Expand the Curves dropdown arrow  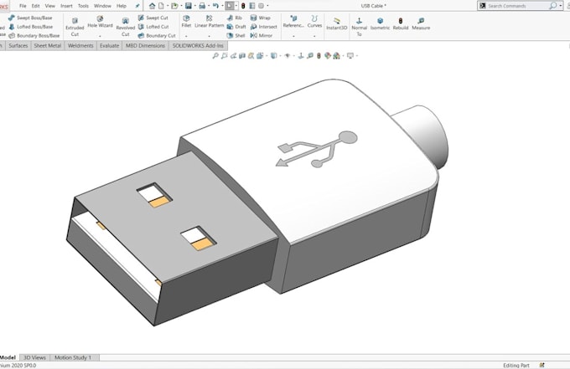pyautogui.click(x=314, y=36)
